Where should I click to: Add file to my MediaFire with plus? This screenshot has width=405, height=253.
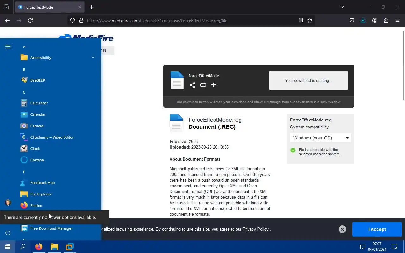pos(214,85)
